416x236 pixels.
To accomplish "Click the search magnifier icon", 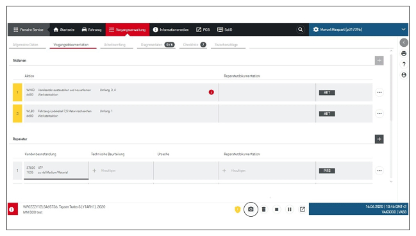I will pyautogui.click(x=301, y=29).
